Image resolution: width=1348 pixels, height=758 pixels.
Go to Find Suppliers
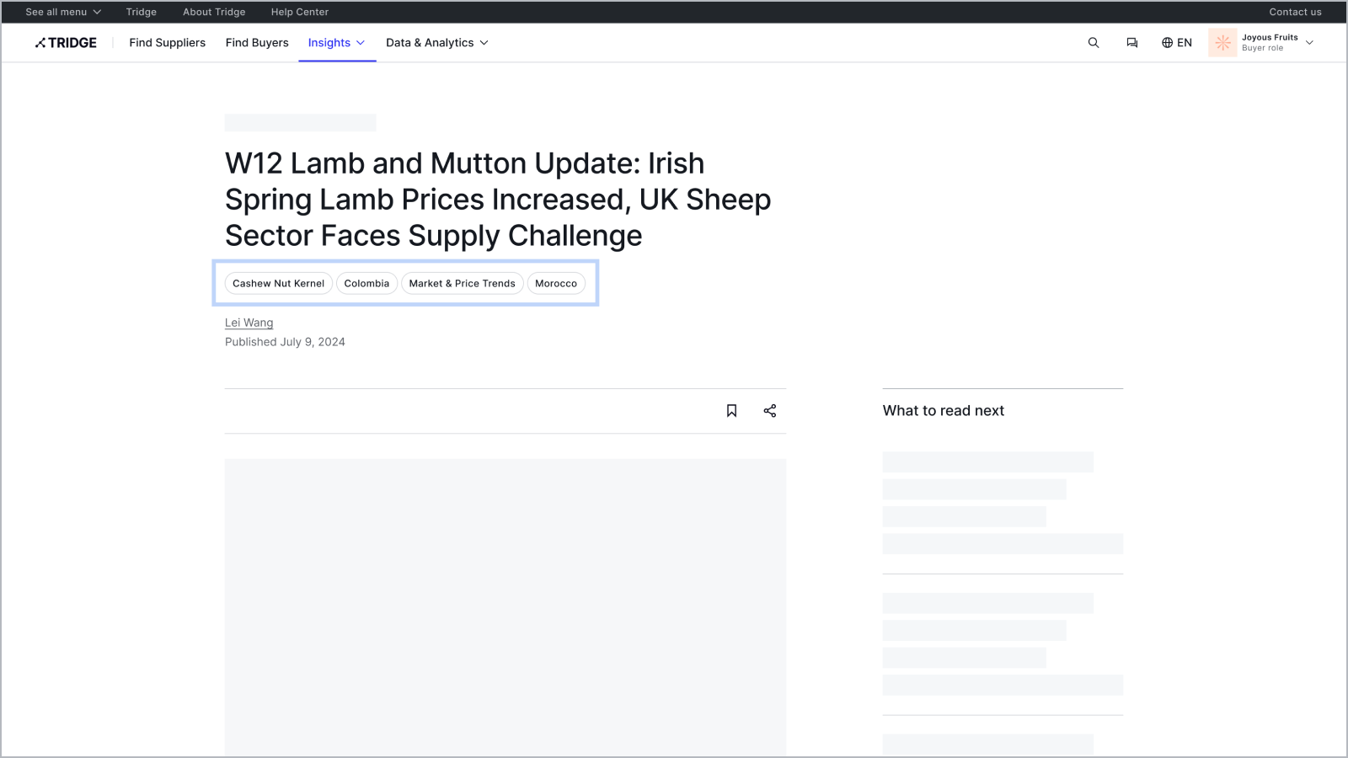tap(167, 43)
